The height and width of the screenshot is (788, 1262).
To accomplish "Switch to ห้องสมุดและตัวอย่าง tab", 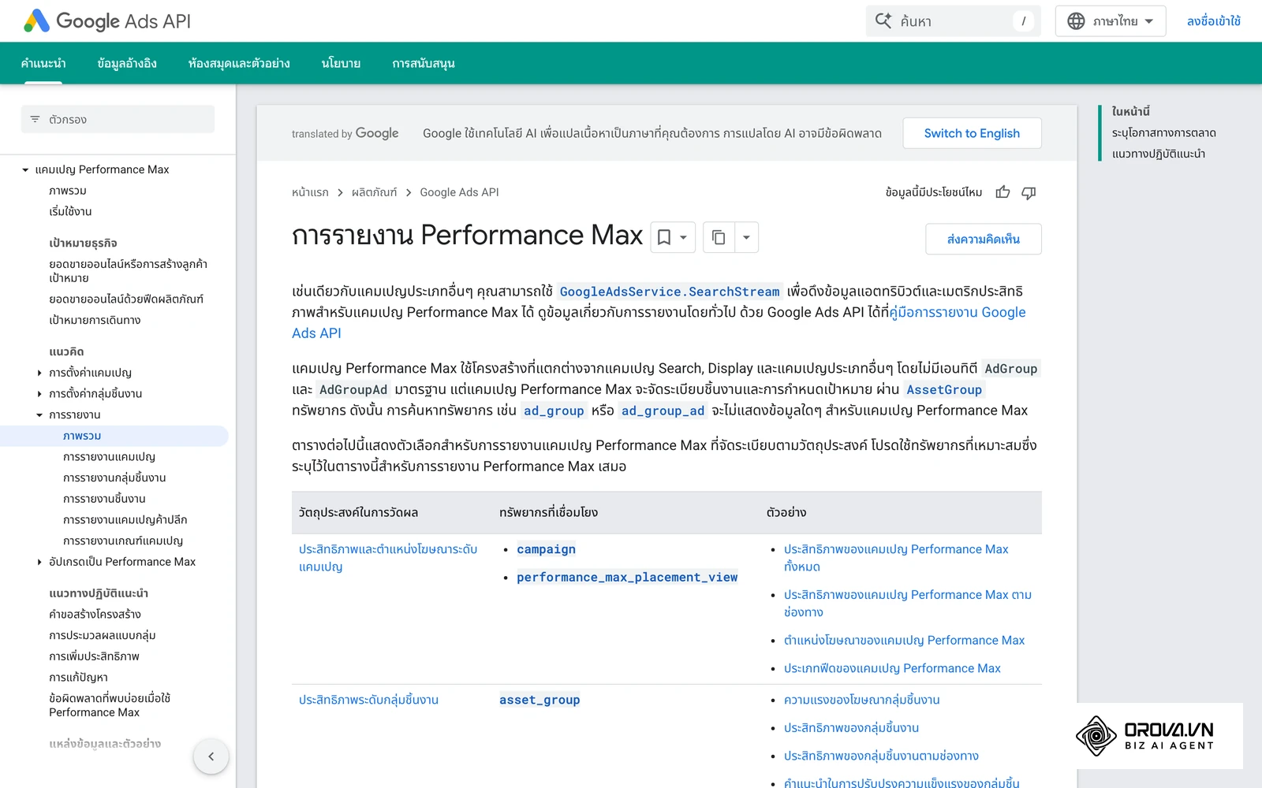I will [x=239, y=63].
